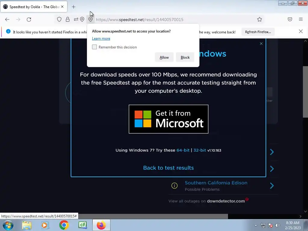Check Remember this decision checkbox
The height and width of the screenshot is (231, 308).
click(94, 47)
